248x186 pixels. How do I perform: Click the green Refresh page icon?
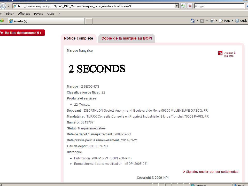pyautogui.click(x=183, y=6)
